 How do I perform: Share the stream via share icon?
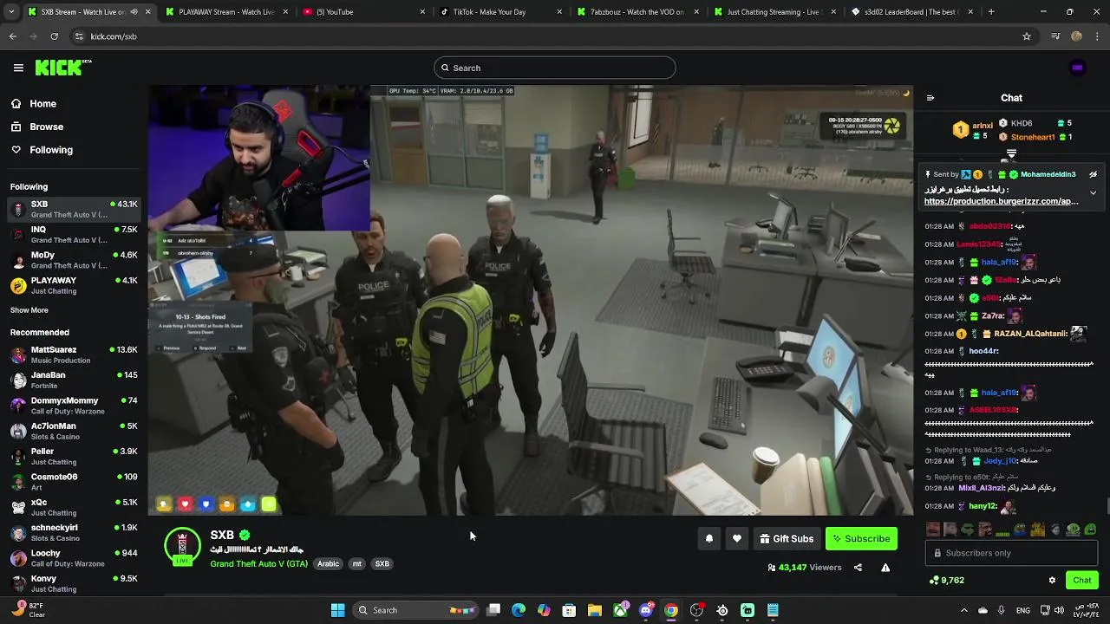[x=858, y=568]
